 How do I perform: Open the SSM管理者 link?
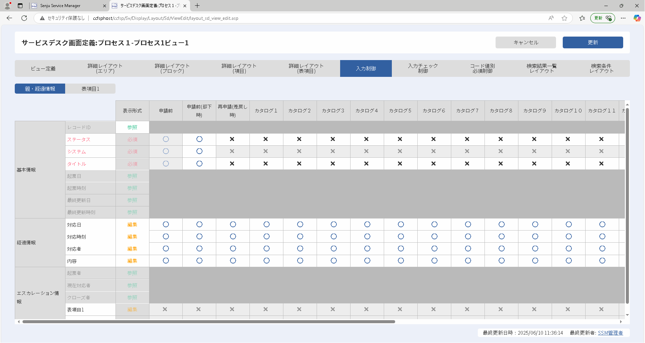click(x=610, y=333)
